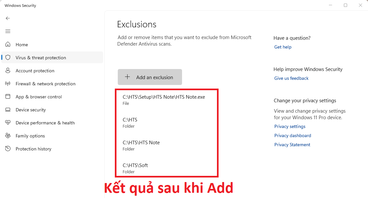This screenshot has width=368, height=198.
Task: Click the Device performance heart icon
Action: 8,122
